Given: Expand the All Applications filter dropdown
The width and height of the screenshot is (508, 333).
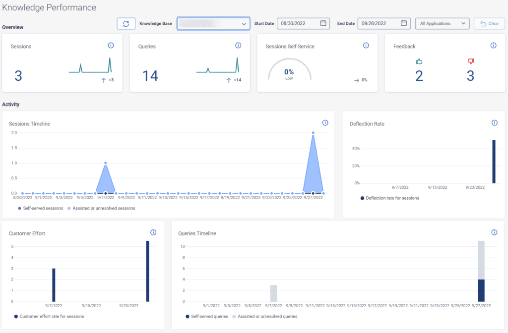Looking at the screenshot, I should click(442, 23).
